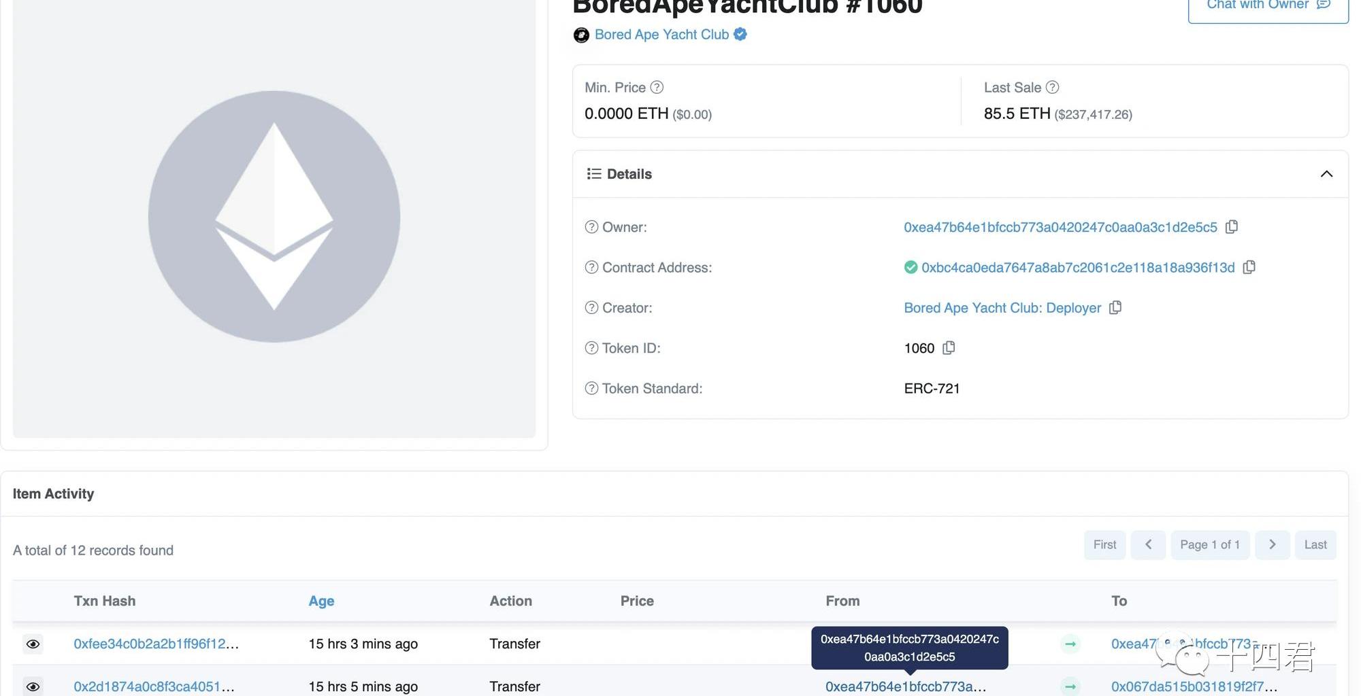1361x696 pixels.
Task: Click the Token Standard help icon
Action: 591,388
